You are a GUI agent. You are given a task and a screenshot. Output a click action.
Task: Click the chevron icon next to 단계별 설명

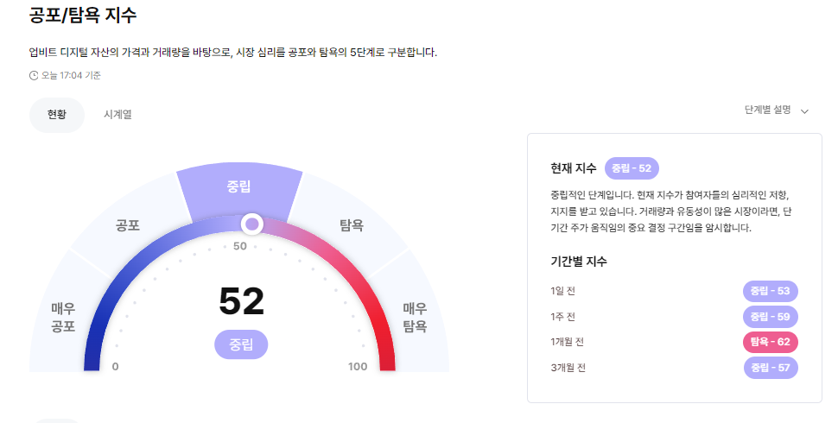pos(804,111)
